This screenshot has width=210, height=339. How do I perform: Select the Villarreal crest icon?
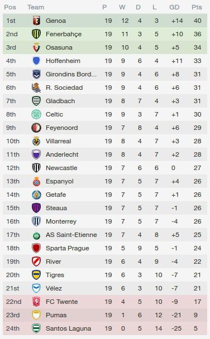click(36, 141)
